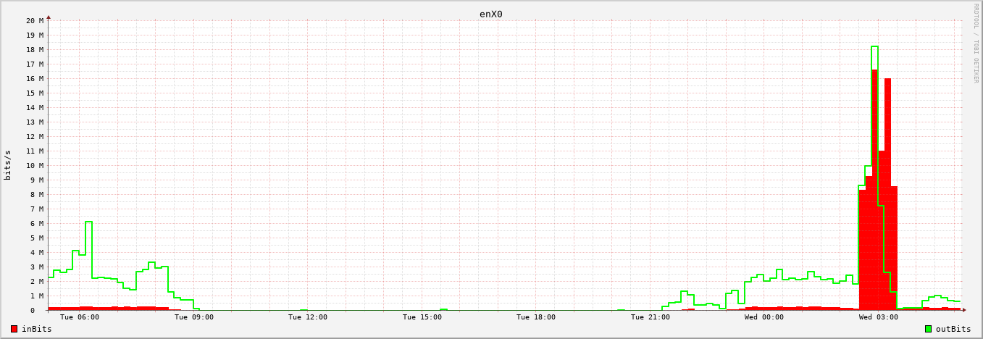Click the Tue 06:00 time label

80,317
